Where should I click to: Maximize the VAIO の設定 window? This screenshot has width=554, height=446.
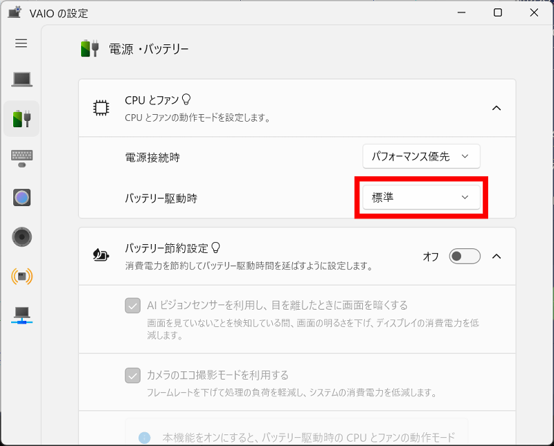click(498, 13)
